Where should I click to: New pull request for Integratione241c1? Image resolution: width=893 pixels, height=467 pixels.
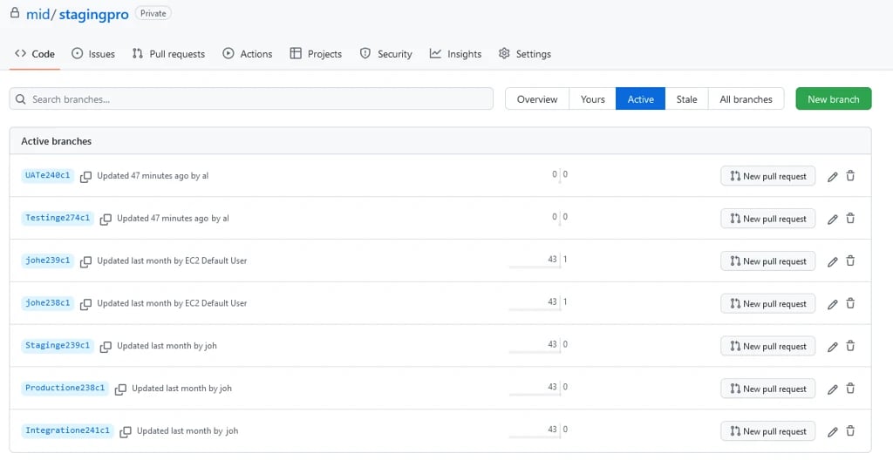tap(767, 432)
